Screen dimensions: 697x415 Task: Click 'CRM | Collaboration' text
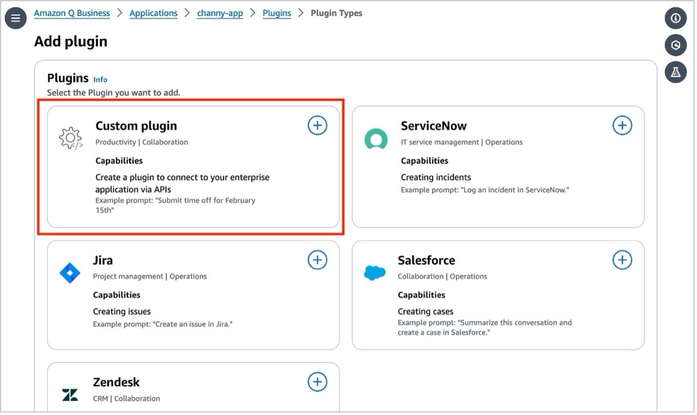coord(126,398)
